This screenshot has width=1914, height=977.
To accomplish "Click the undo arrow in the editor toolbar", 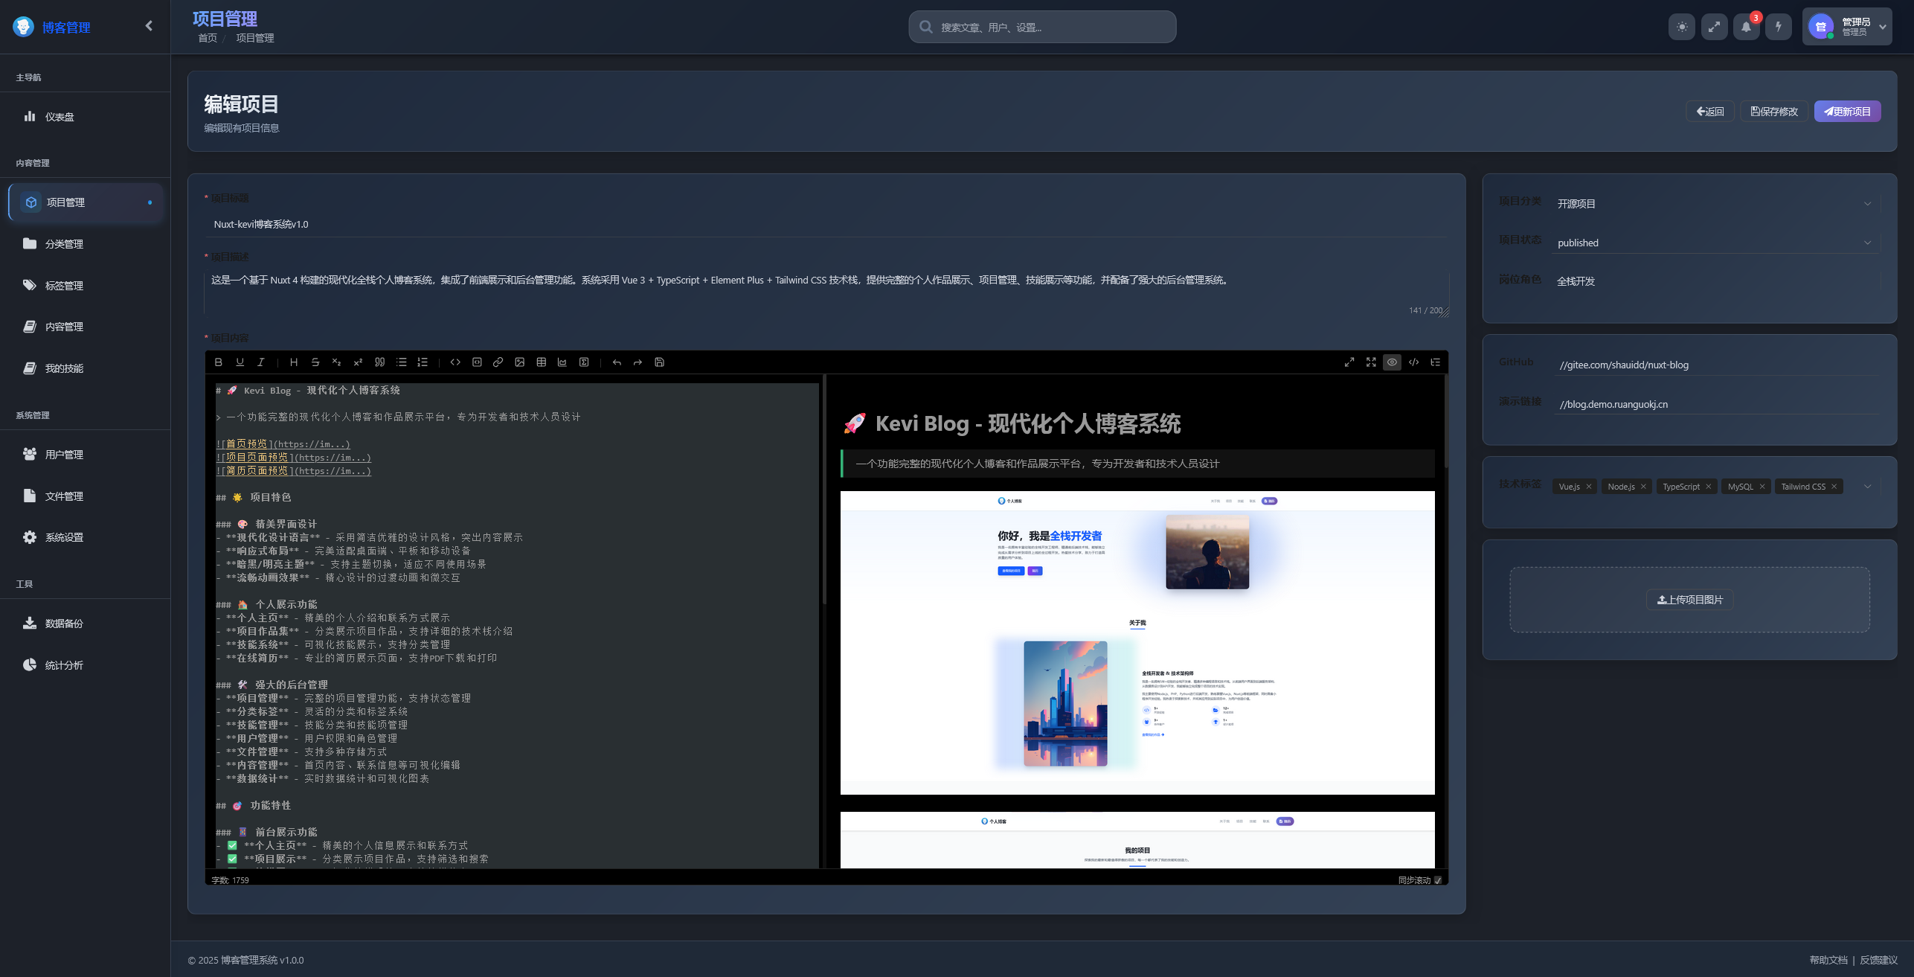I will pyautogui.click(x=617, y=362).
